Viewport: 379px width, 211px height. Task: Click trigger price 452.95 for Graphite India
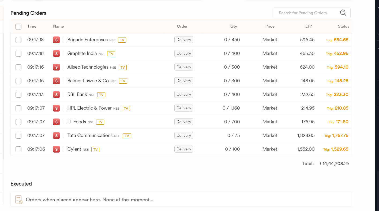(x=341, y=53)
